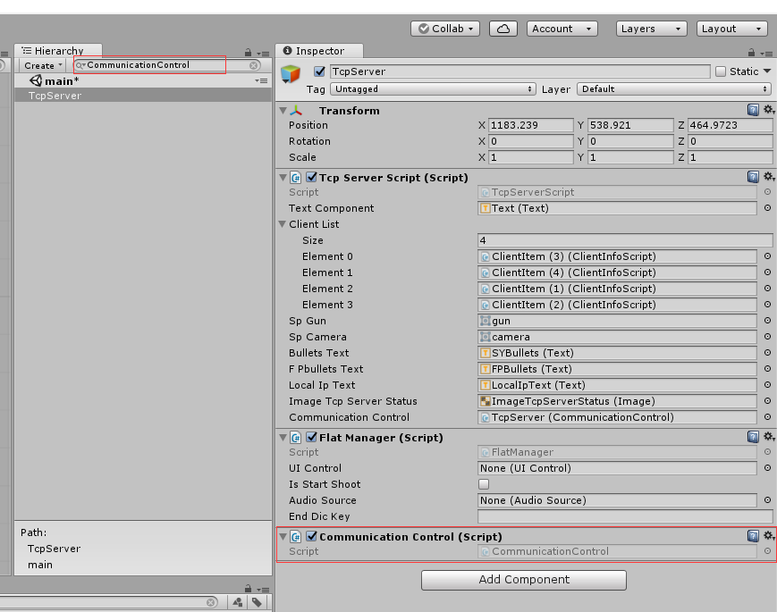Click the search-by-label tag icon
The width and height of the screenshot is (777, 612).
pyautogui.click(x=257, y=602)
